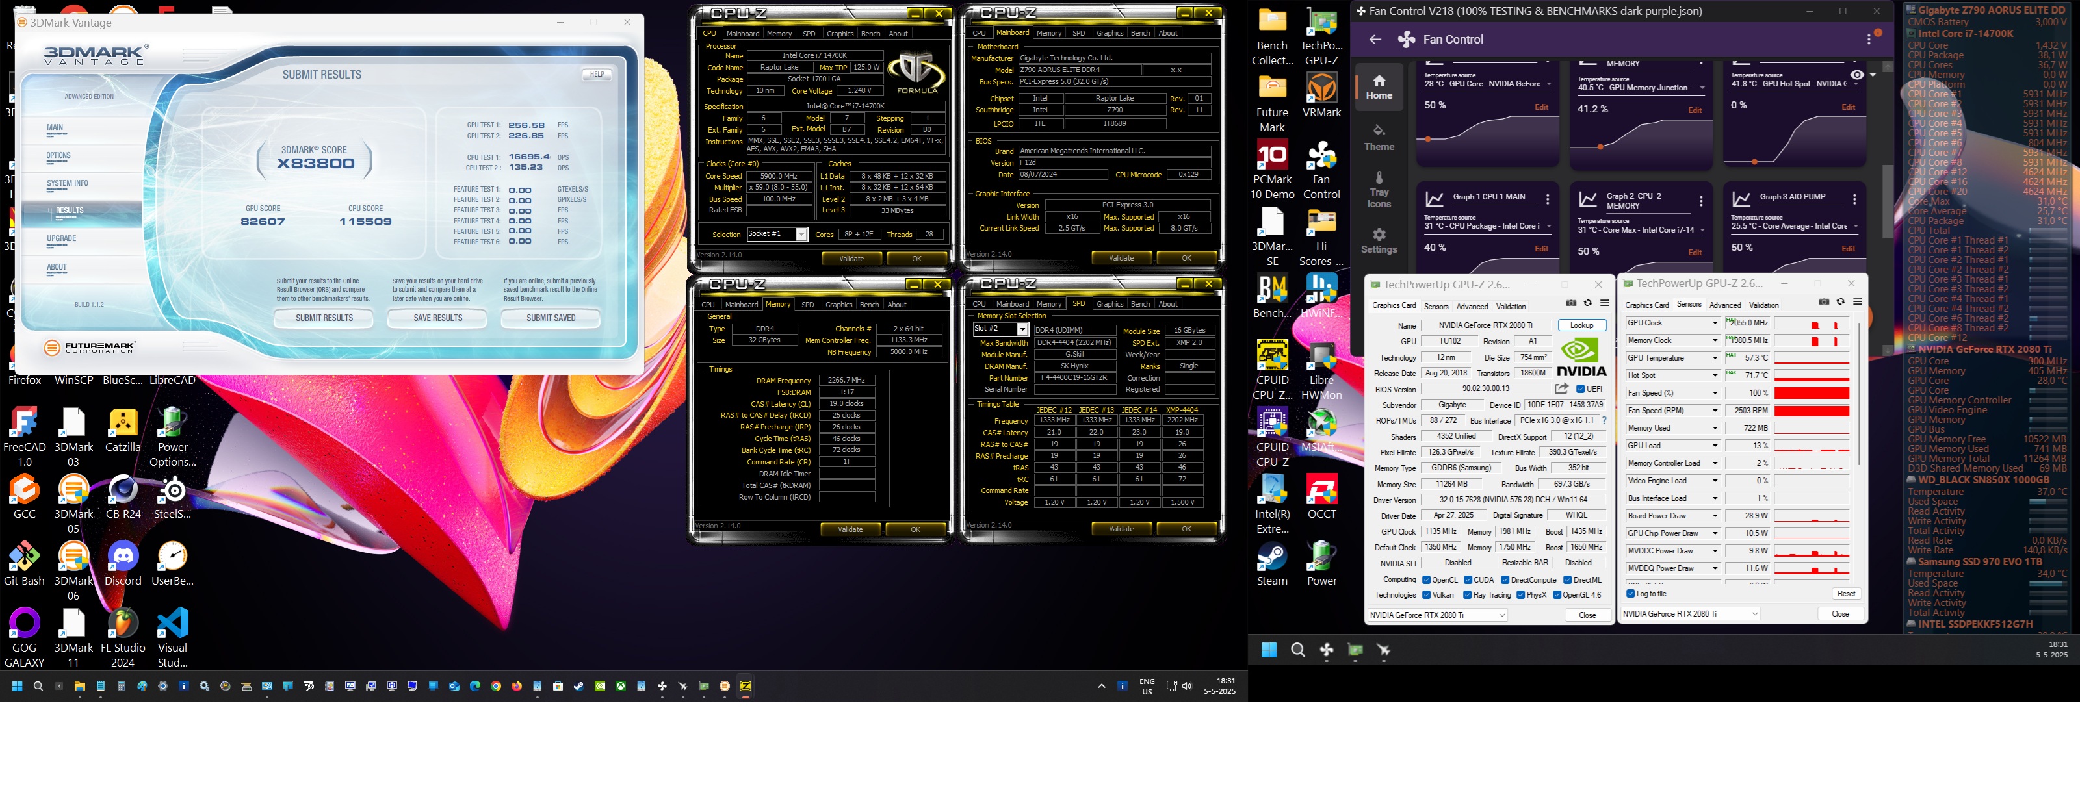
Task: Click the screenshot camera icon in GPU-Z Graphics Card window
Action: (x=1570, y=303)
